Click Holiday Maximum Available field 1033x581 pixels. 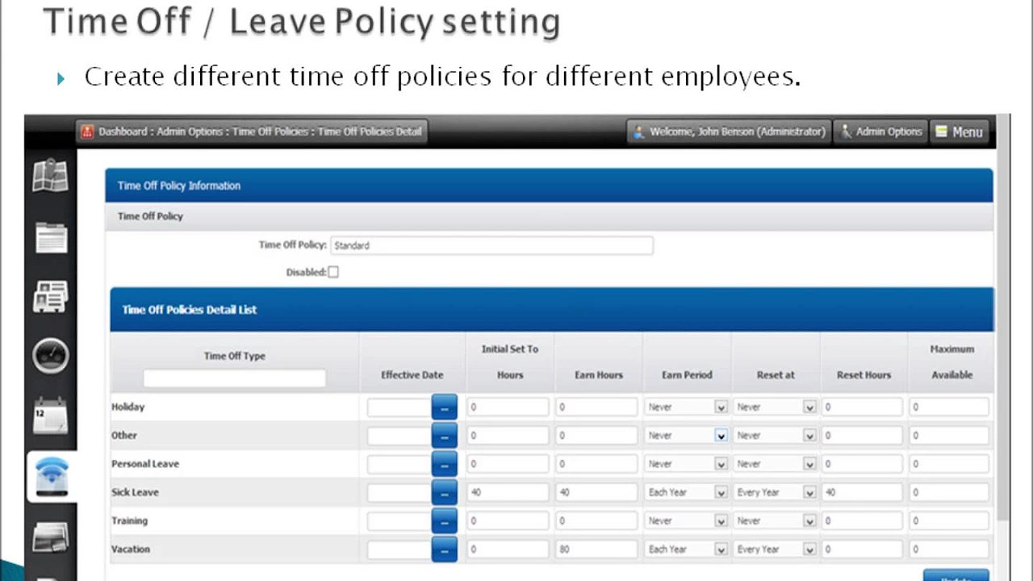click(949, 408)
